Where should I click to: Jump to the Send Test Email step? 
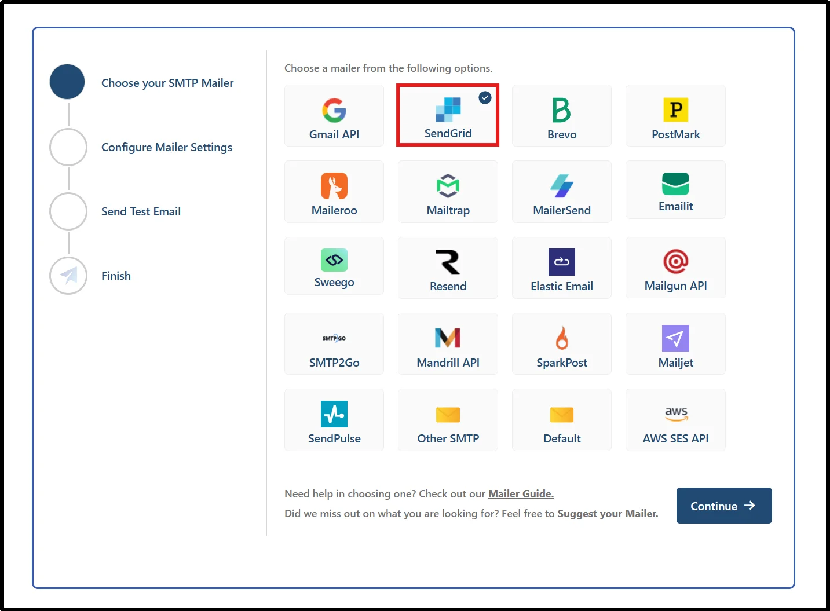(x=141, y=211)
